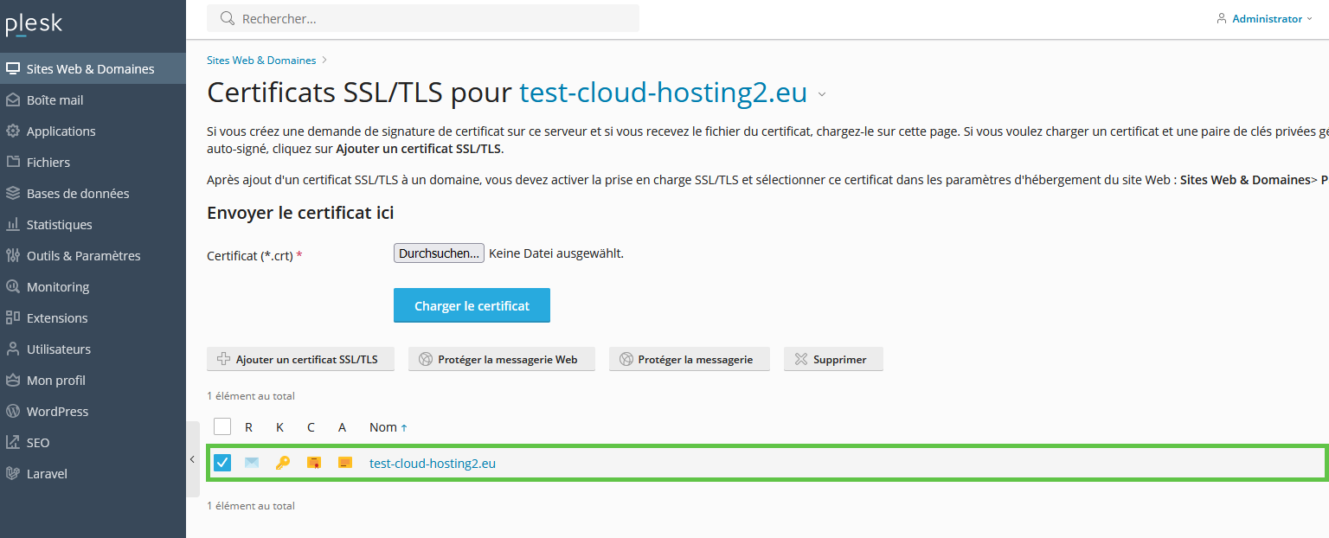Open Extensions in sidebar
This screenshot has height=538, width=1329.
pos(93,317)
